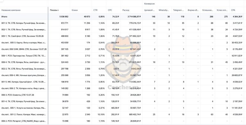Open campaign rbs.rent. 006-4. МК. Ночные прогулки

24,75
